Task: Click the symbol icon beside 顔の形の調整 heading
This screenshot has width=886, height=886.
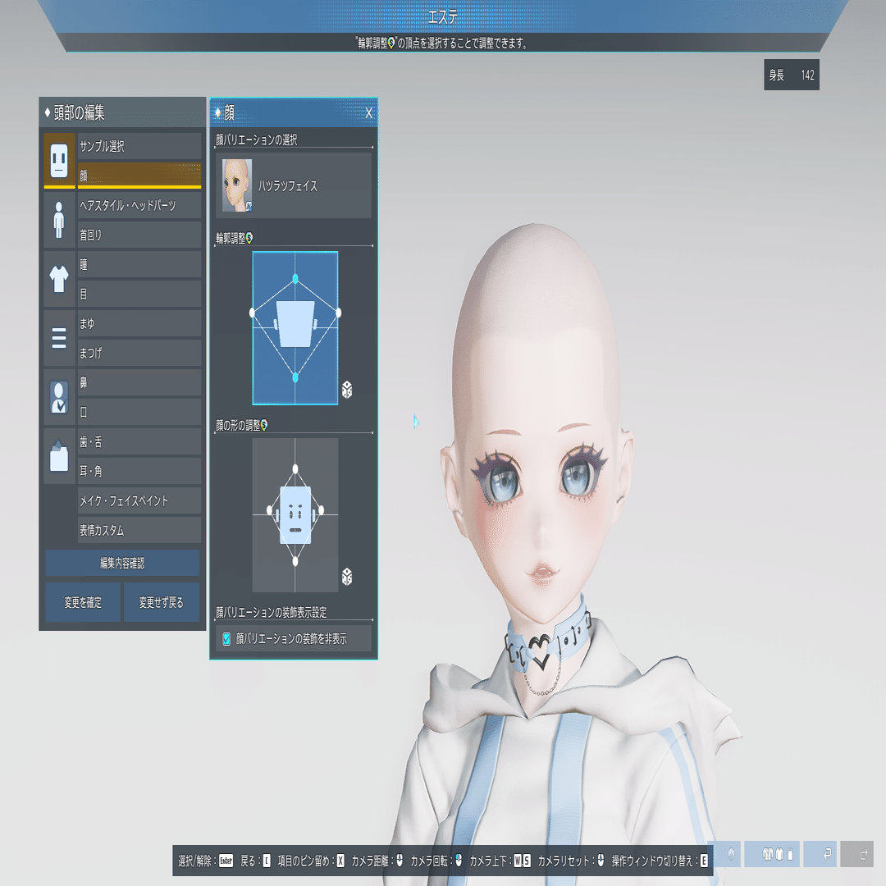Action: pos(264,425)
